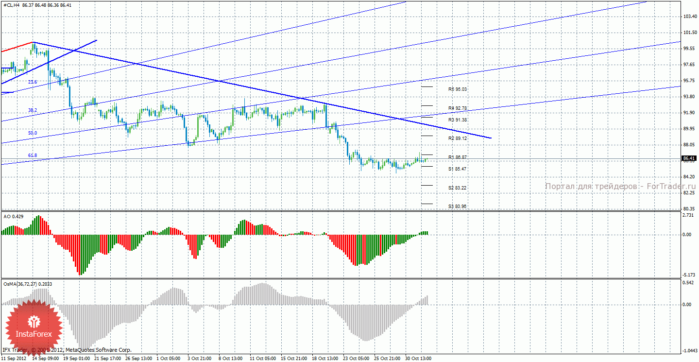Click the 23 Oct 05:00 time label
This screenshot has height=362, width=699.
tap(356, 359)
